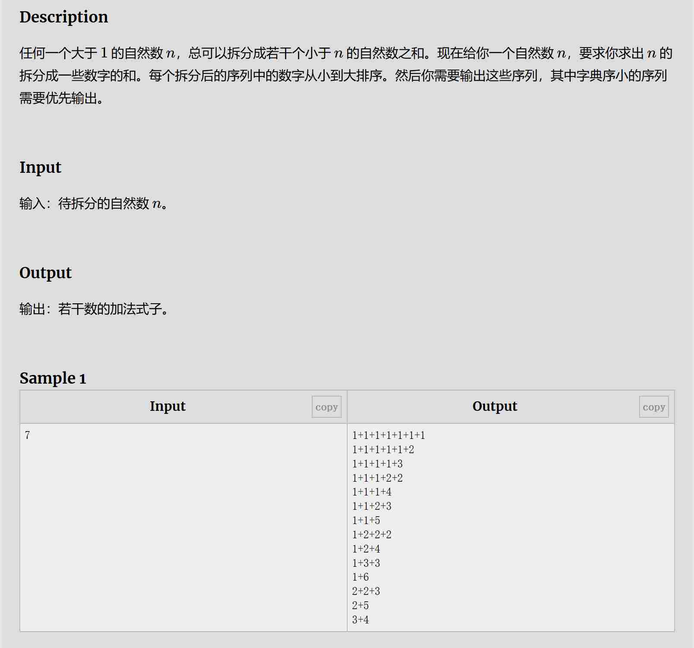This screenshot has height=648, width=694.
Task: Click output line 1+1+1+1+1+2
Action: (x=383, y=450)
